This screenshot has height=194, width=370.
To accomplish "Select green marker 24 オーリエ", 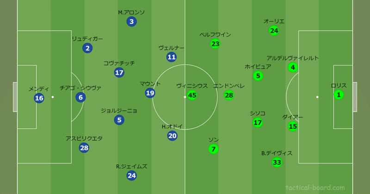I will coord(274,31).
